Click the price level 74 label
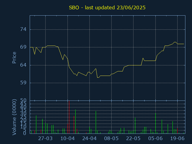This screenshot has height=144, width=192. click(x=23, y=29)
